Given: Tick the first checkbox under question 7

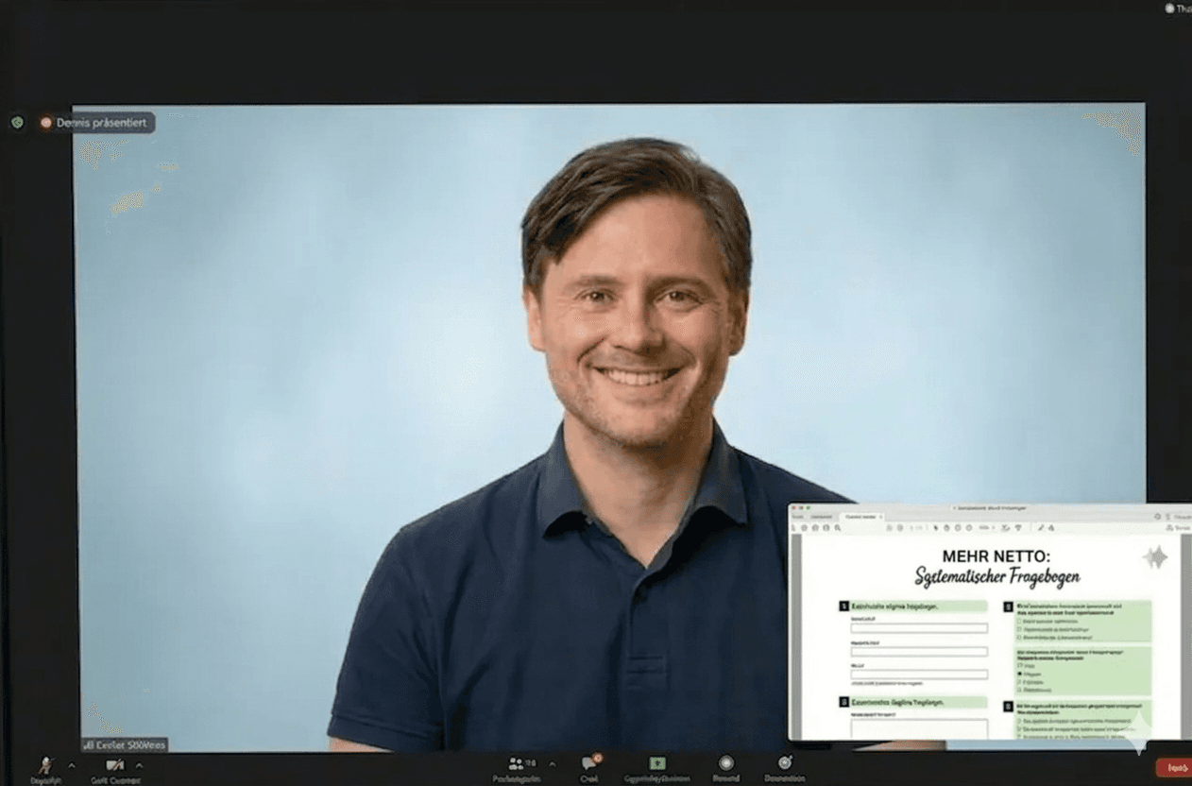Looking at the screenshot, I should click(x=1019, y=621).
